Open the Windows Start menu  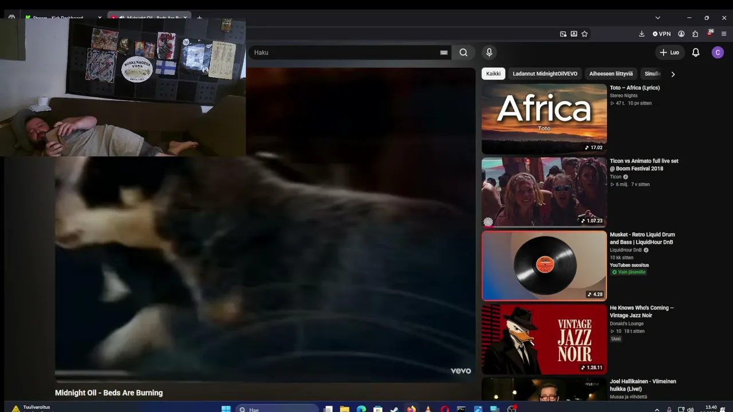[x=226, y=409]
